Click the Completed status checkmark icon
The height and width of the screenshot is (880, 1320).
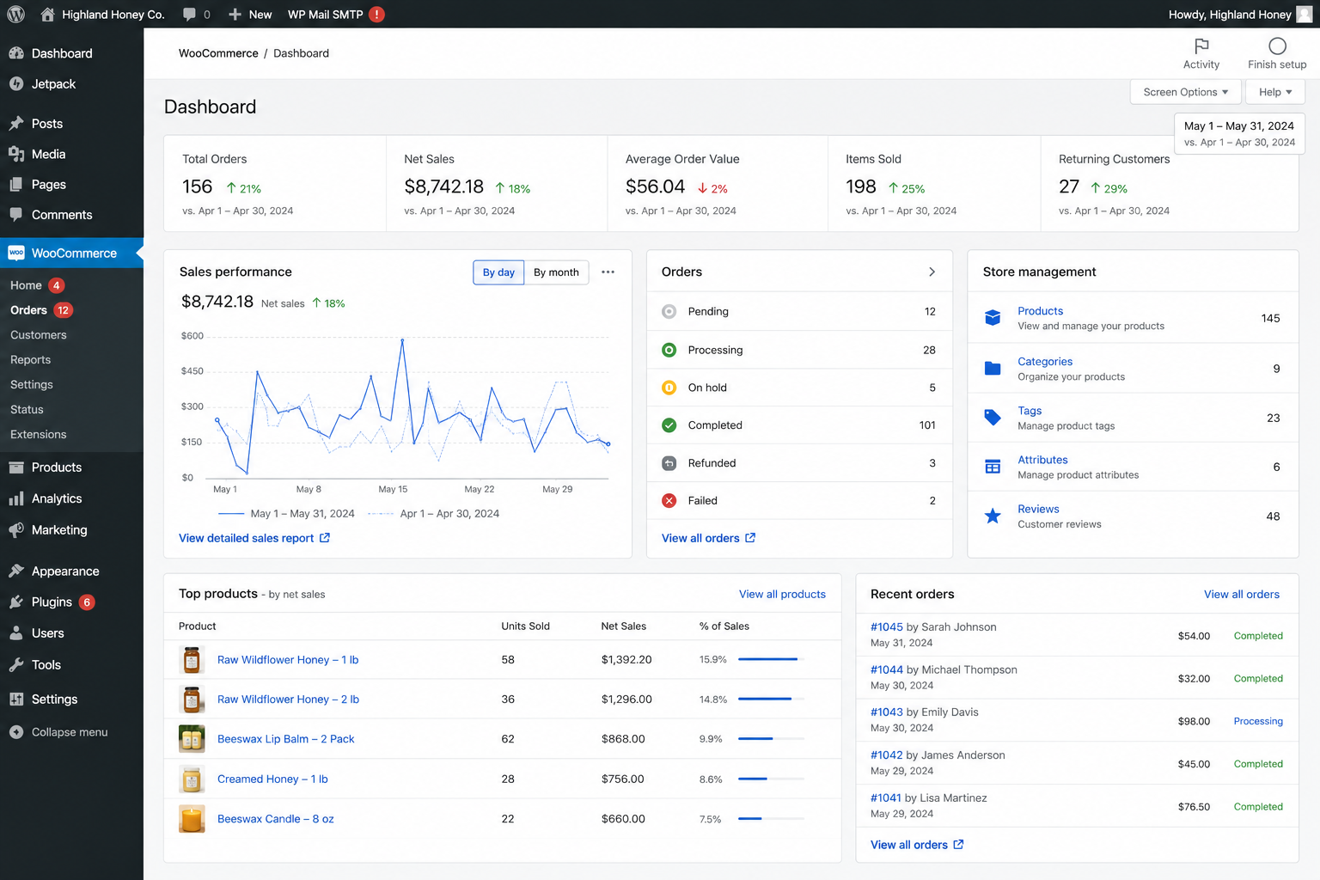[669, 425]
